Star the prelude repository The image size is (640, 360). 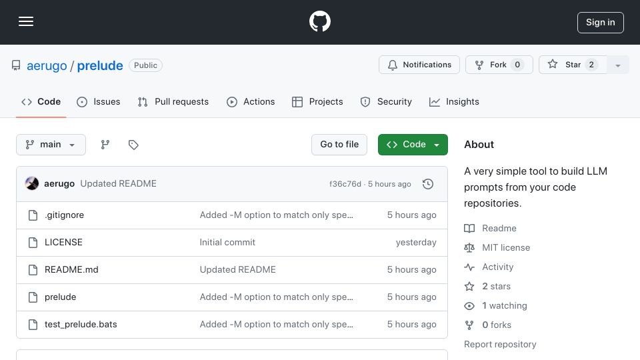[573, 65]
